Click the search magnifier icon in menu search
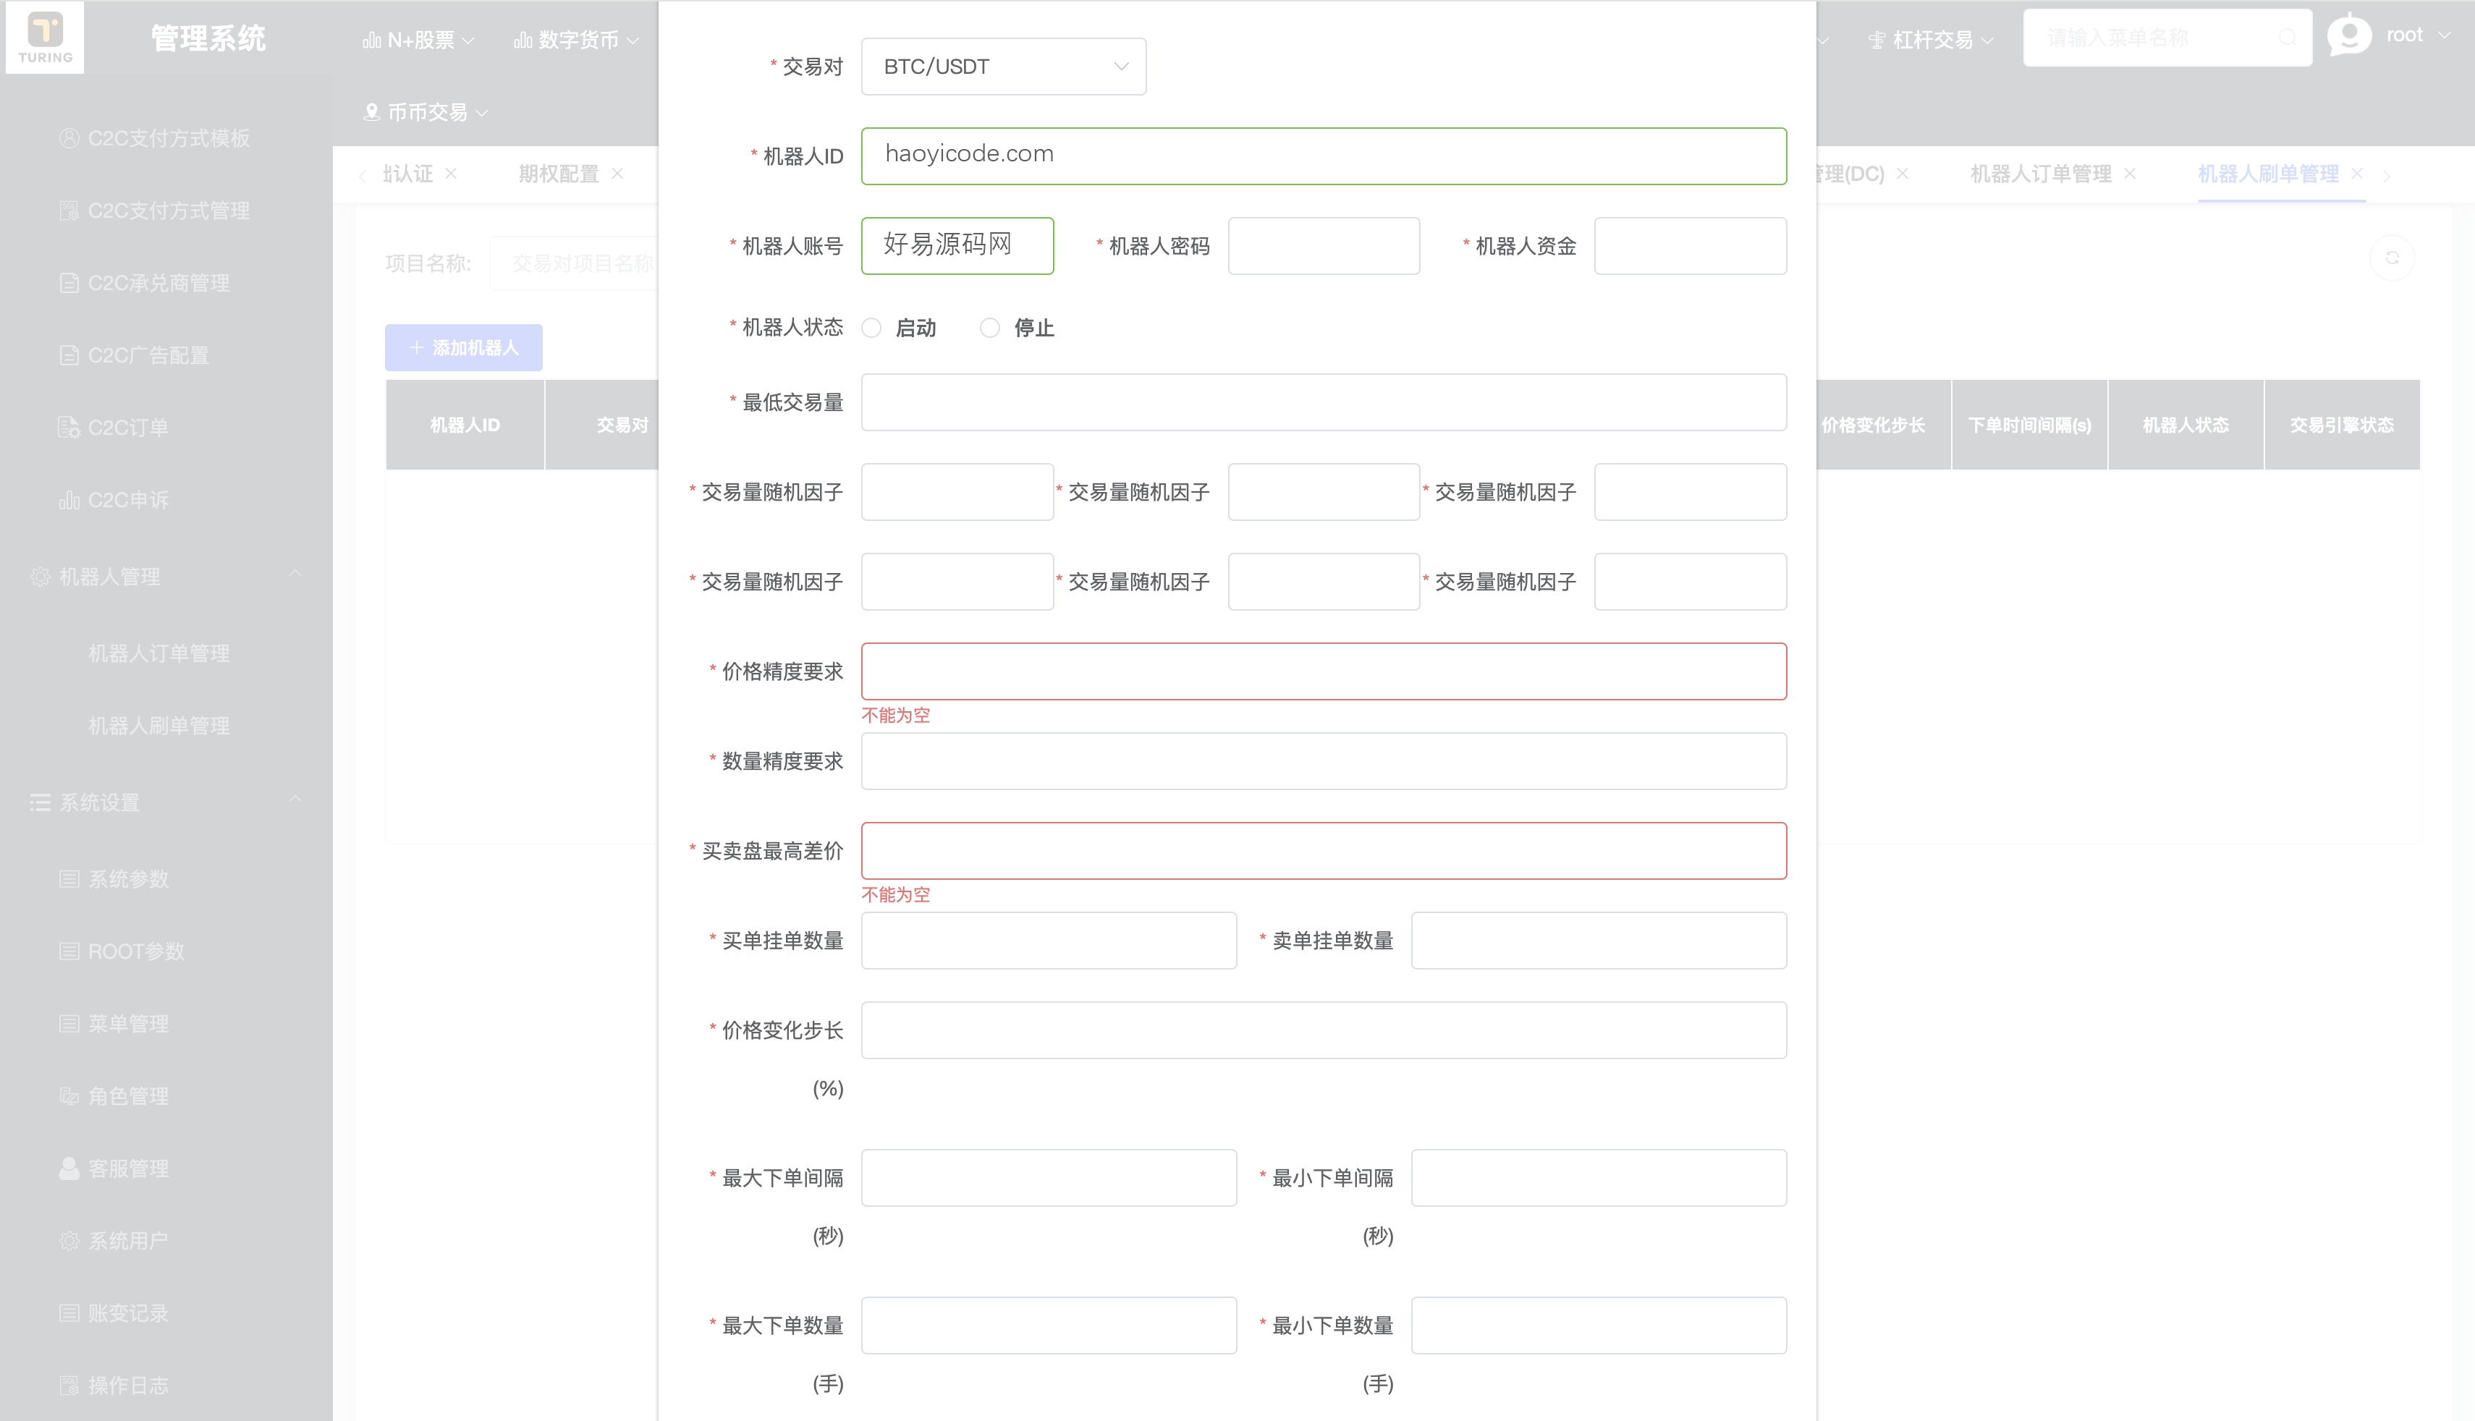The image size is (2475, 1421). (2288, 37)
